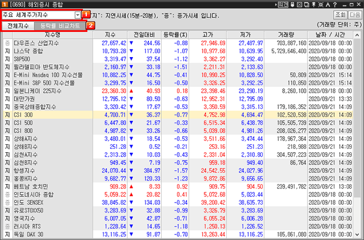364x240 pixels.
Task: Sort by 전일대비 column header
Action: coord(144,35)
